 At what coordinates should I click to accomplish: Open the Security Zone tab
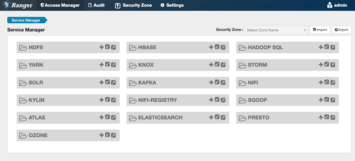(x=133, y=5)
